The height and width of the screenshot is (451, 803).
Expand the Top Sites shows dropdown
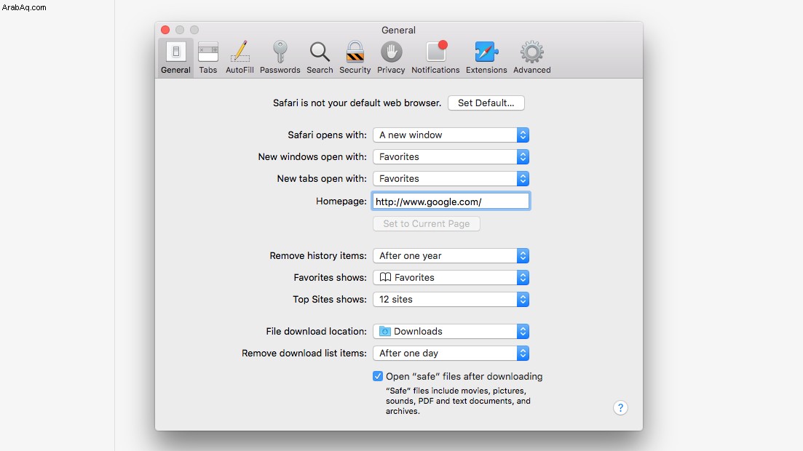pos(451,300)
